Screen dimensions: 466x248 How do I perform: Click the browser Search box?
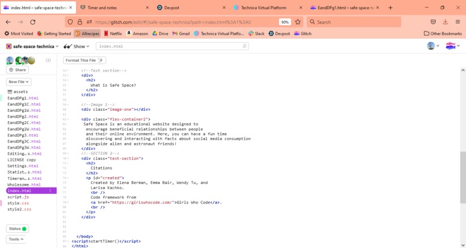[354, 22]
